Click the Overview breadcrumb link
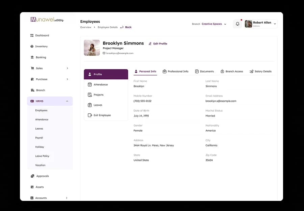Image resolution: width=304 pixels, height=211 pixels. [86, 27]
